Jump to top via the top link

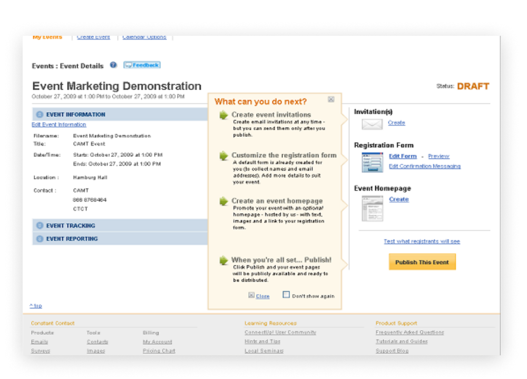pyautogui.click(x=36, y=306)
